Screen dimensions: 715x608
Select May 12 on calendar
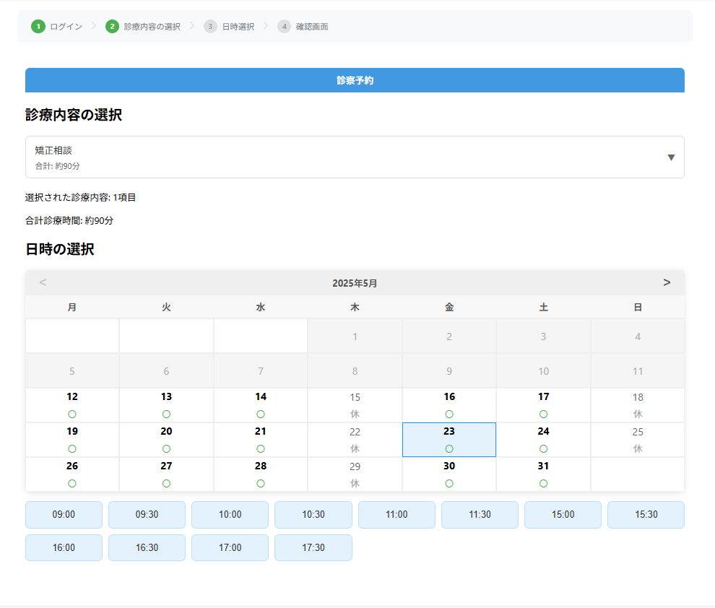tap(72, 405)
